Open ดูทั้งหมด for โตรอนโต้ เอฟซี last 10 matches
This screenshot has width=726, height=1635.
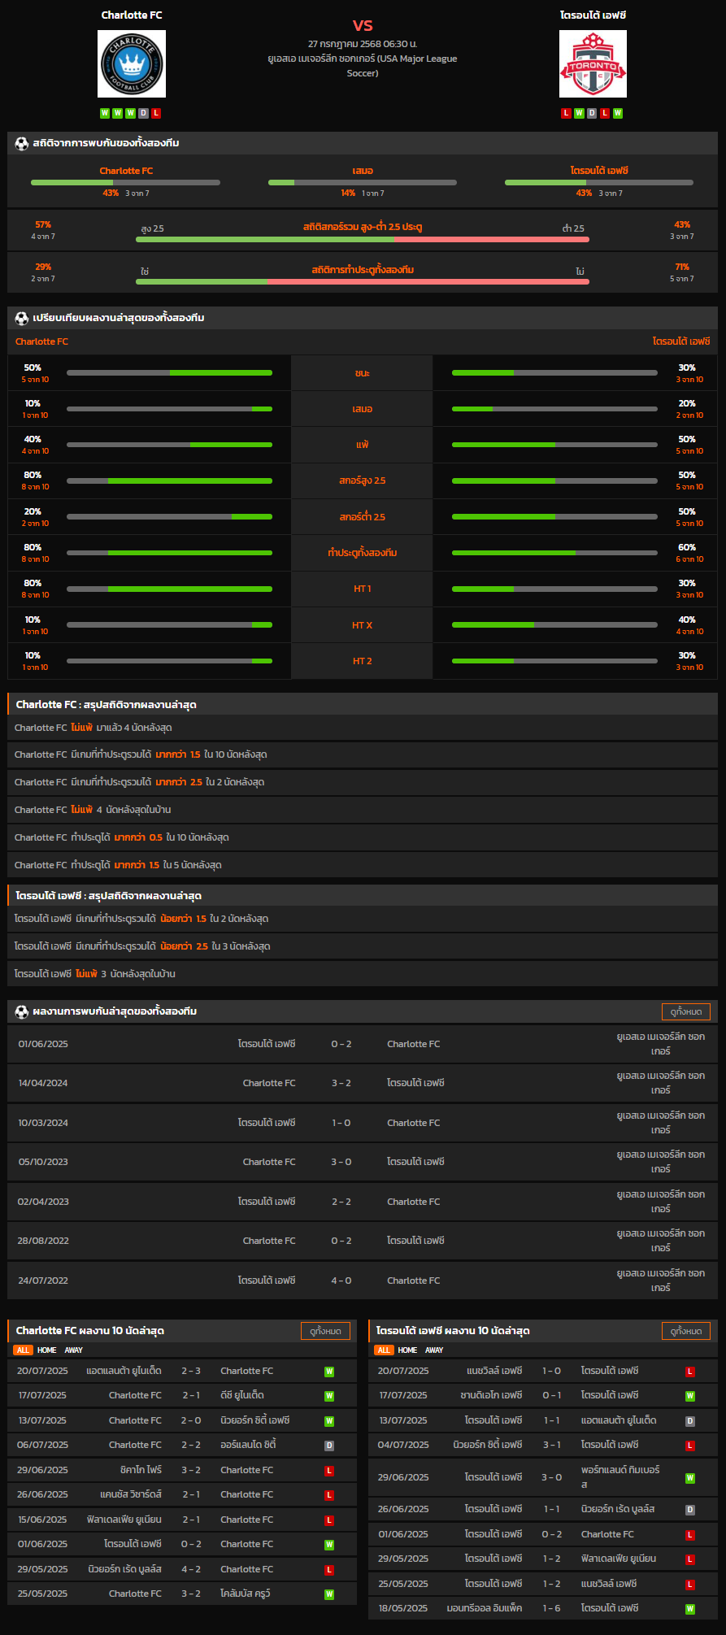(686, 1331)
